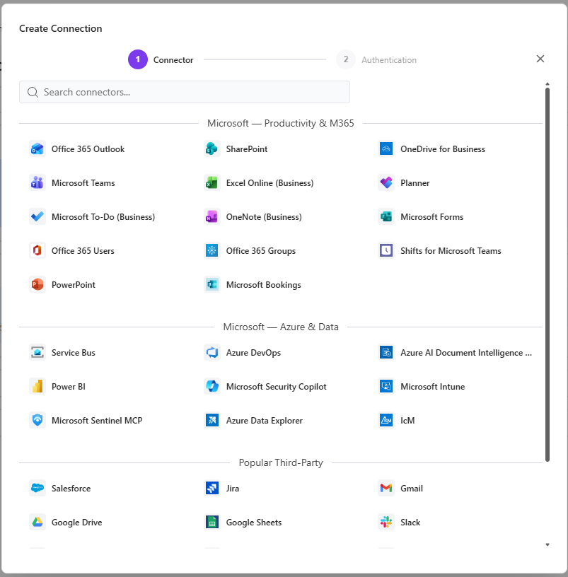Viewport: 568px width, 577px height.
Task: Choose the Office 365 Groups icon
Action: tap(212, 250)
